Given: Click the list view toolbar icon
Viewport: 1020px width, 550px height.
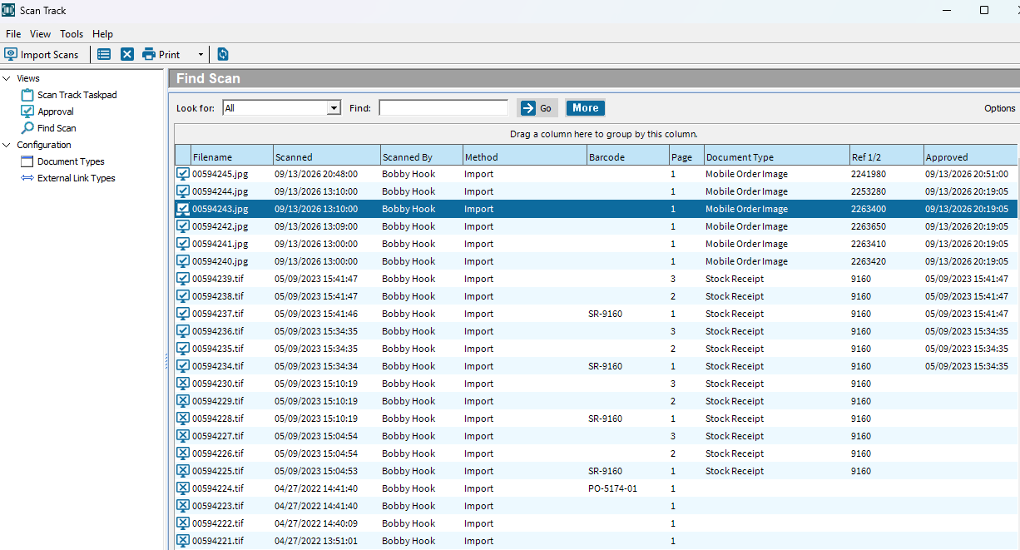Looking at the screenshot, I should coord(104,54).
